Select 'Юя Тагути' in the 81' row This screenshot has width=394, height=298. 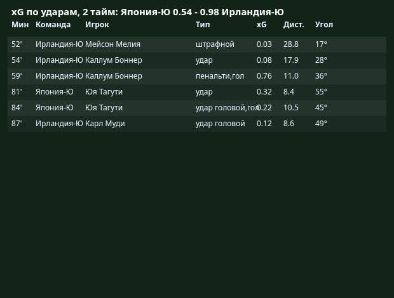tap(104, 92)
